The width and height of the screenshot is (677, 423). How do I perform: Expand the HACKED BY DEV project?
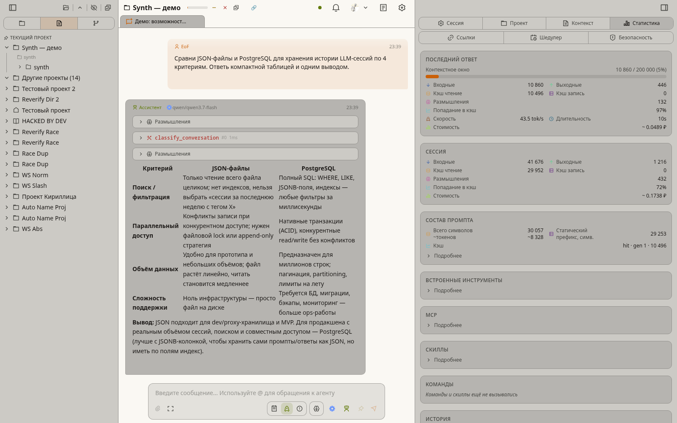pyautogui.click(x=7, y=121)
